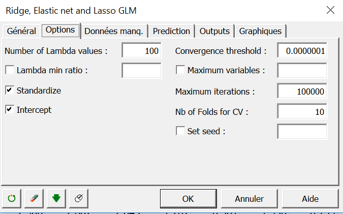Screen dimensions: 343x214
Task: Click the mouse selection mode icon
Action: (x=78, y=199)
